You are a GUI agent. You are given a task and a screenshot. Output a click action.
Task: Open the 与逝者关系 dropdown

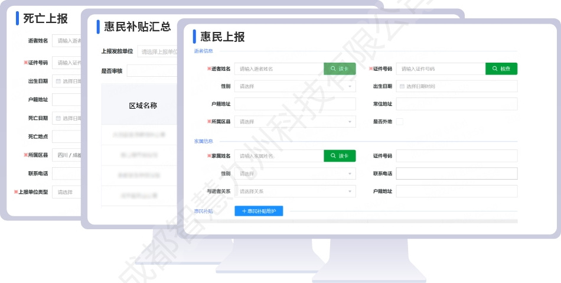[x=295, y=191]
